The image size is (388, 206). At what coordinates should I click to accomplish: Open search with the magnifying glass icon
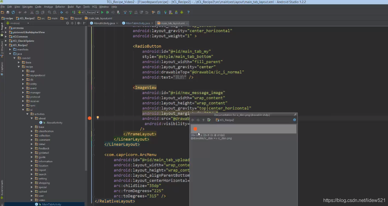pyautogui.click(x=49, y=12)
